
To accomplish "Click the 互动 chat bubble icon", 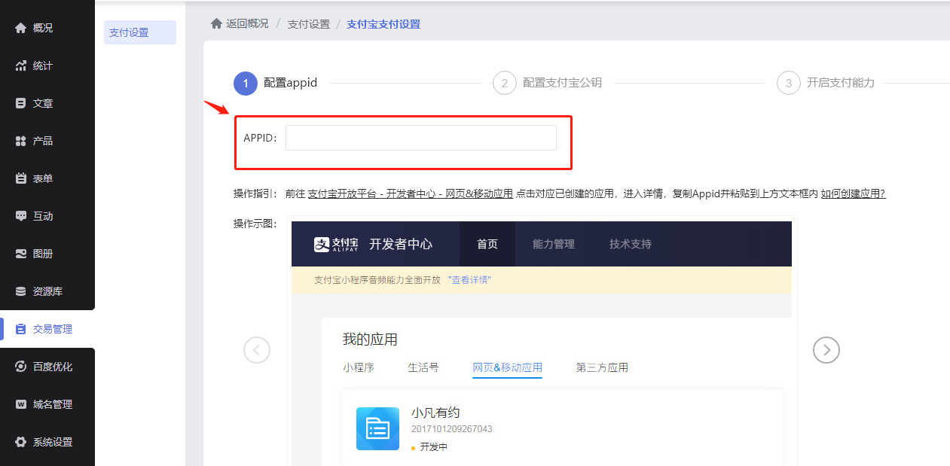I will click(20, 216).
